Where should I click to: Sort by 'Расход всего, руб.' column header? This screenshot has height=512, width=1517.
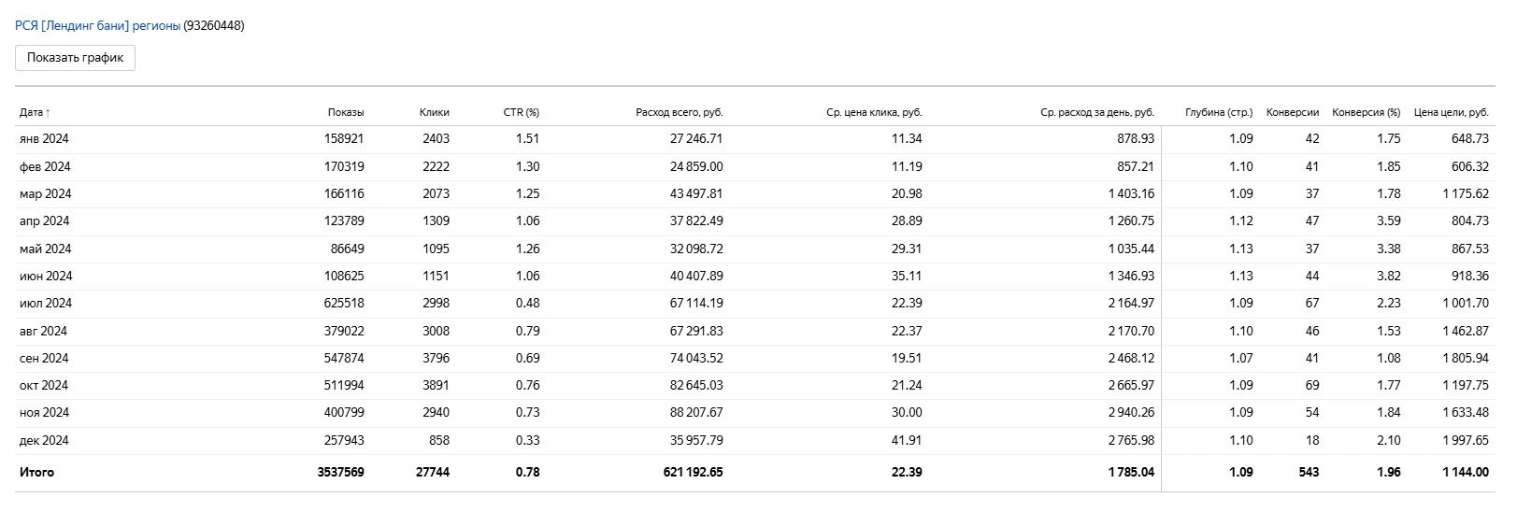(x=680, y=112)
